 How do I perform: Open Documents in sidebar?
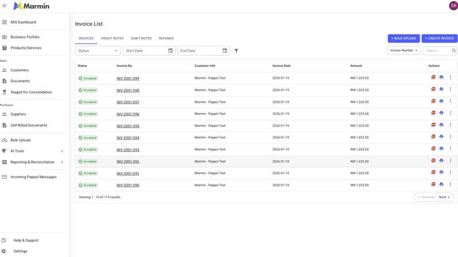(20, 81)
